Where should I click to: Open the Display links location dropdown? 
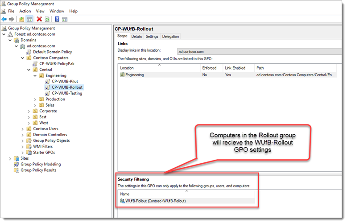tap(260, 52)
